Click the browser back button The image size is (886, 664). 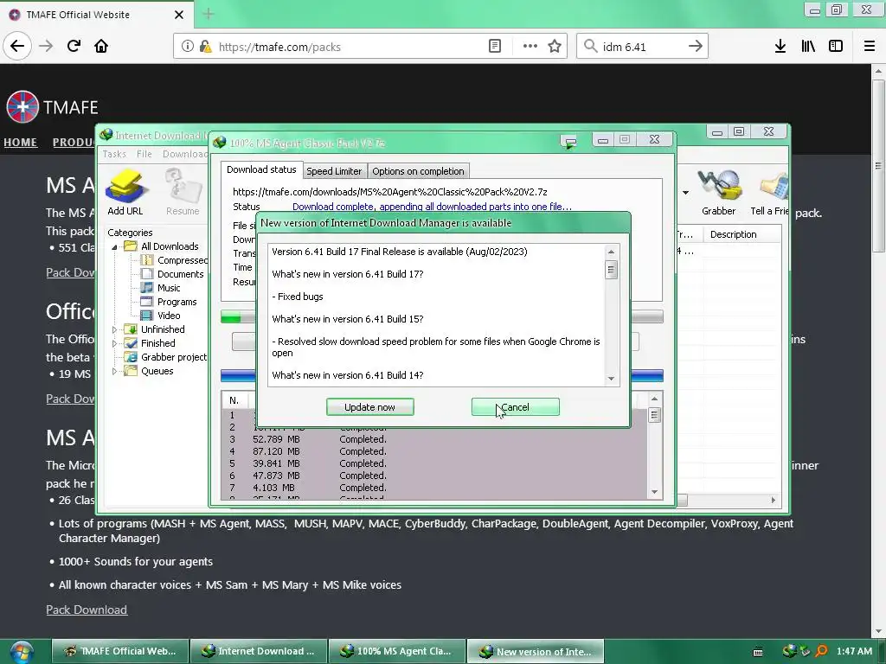tap(17, 46)
